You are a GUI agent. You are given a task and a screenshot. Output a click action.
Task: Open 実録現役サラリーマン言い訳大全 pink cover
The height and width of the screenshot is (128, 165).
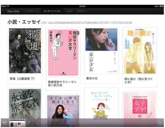coord(63,52)
